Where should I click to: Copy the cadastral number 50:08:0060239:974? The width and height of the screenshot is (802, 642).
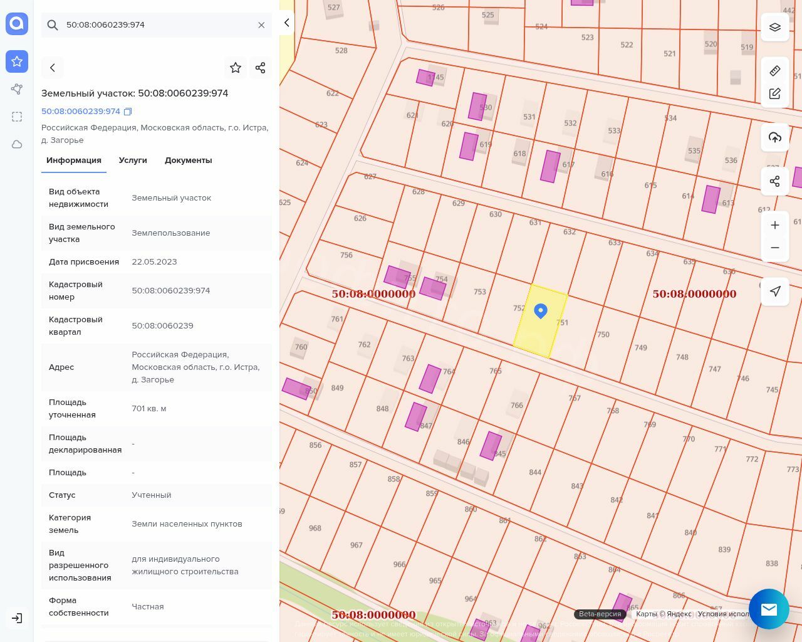click(x=128, y=112)
